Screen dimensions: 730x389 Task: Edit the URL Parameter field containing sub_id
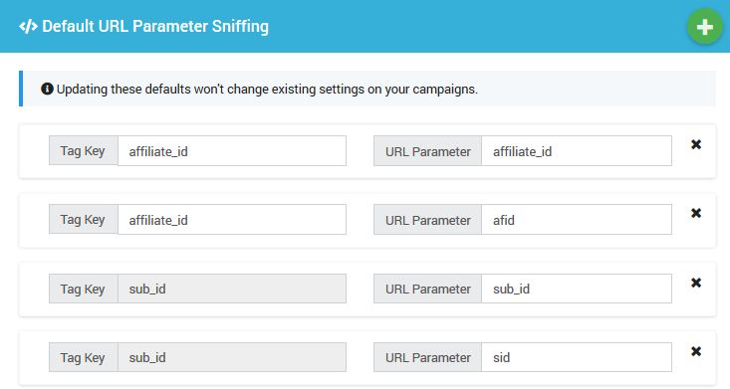coord(577,289)
